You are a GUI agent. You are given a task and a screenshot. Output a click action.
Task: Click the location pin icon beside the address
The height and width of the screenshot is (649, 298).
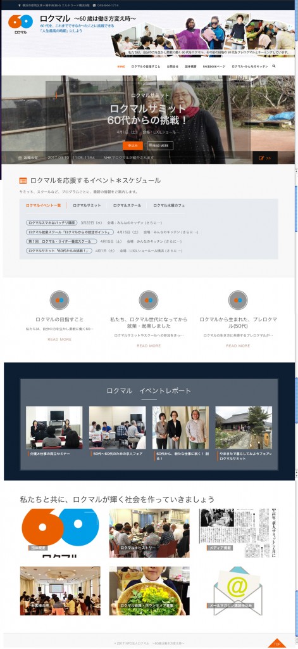[20, 5]
